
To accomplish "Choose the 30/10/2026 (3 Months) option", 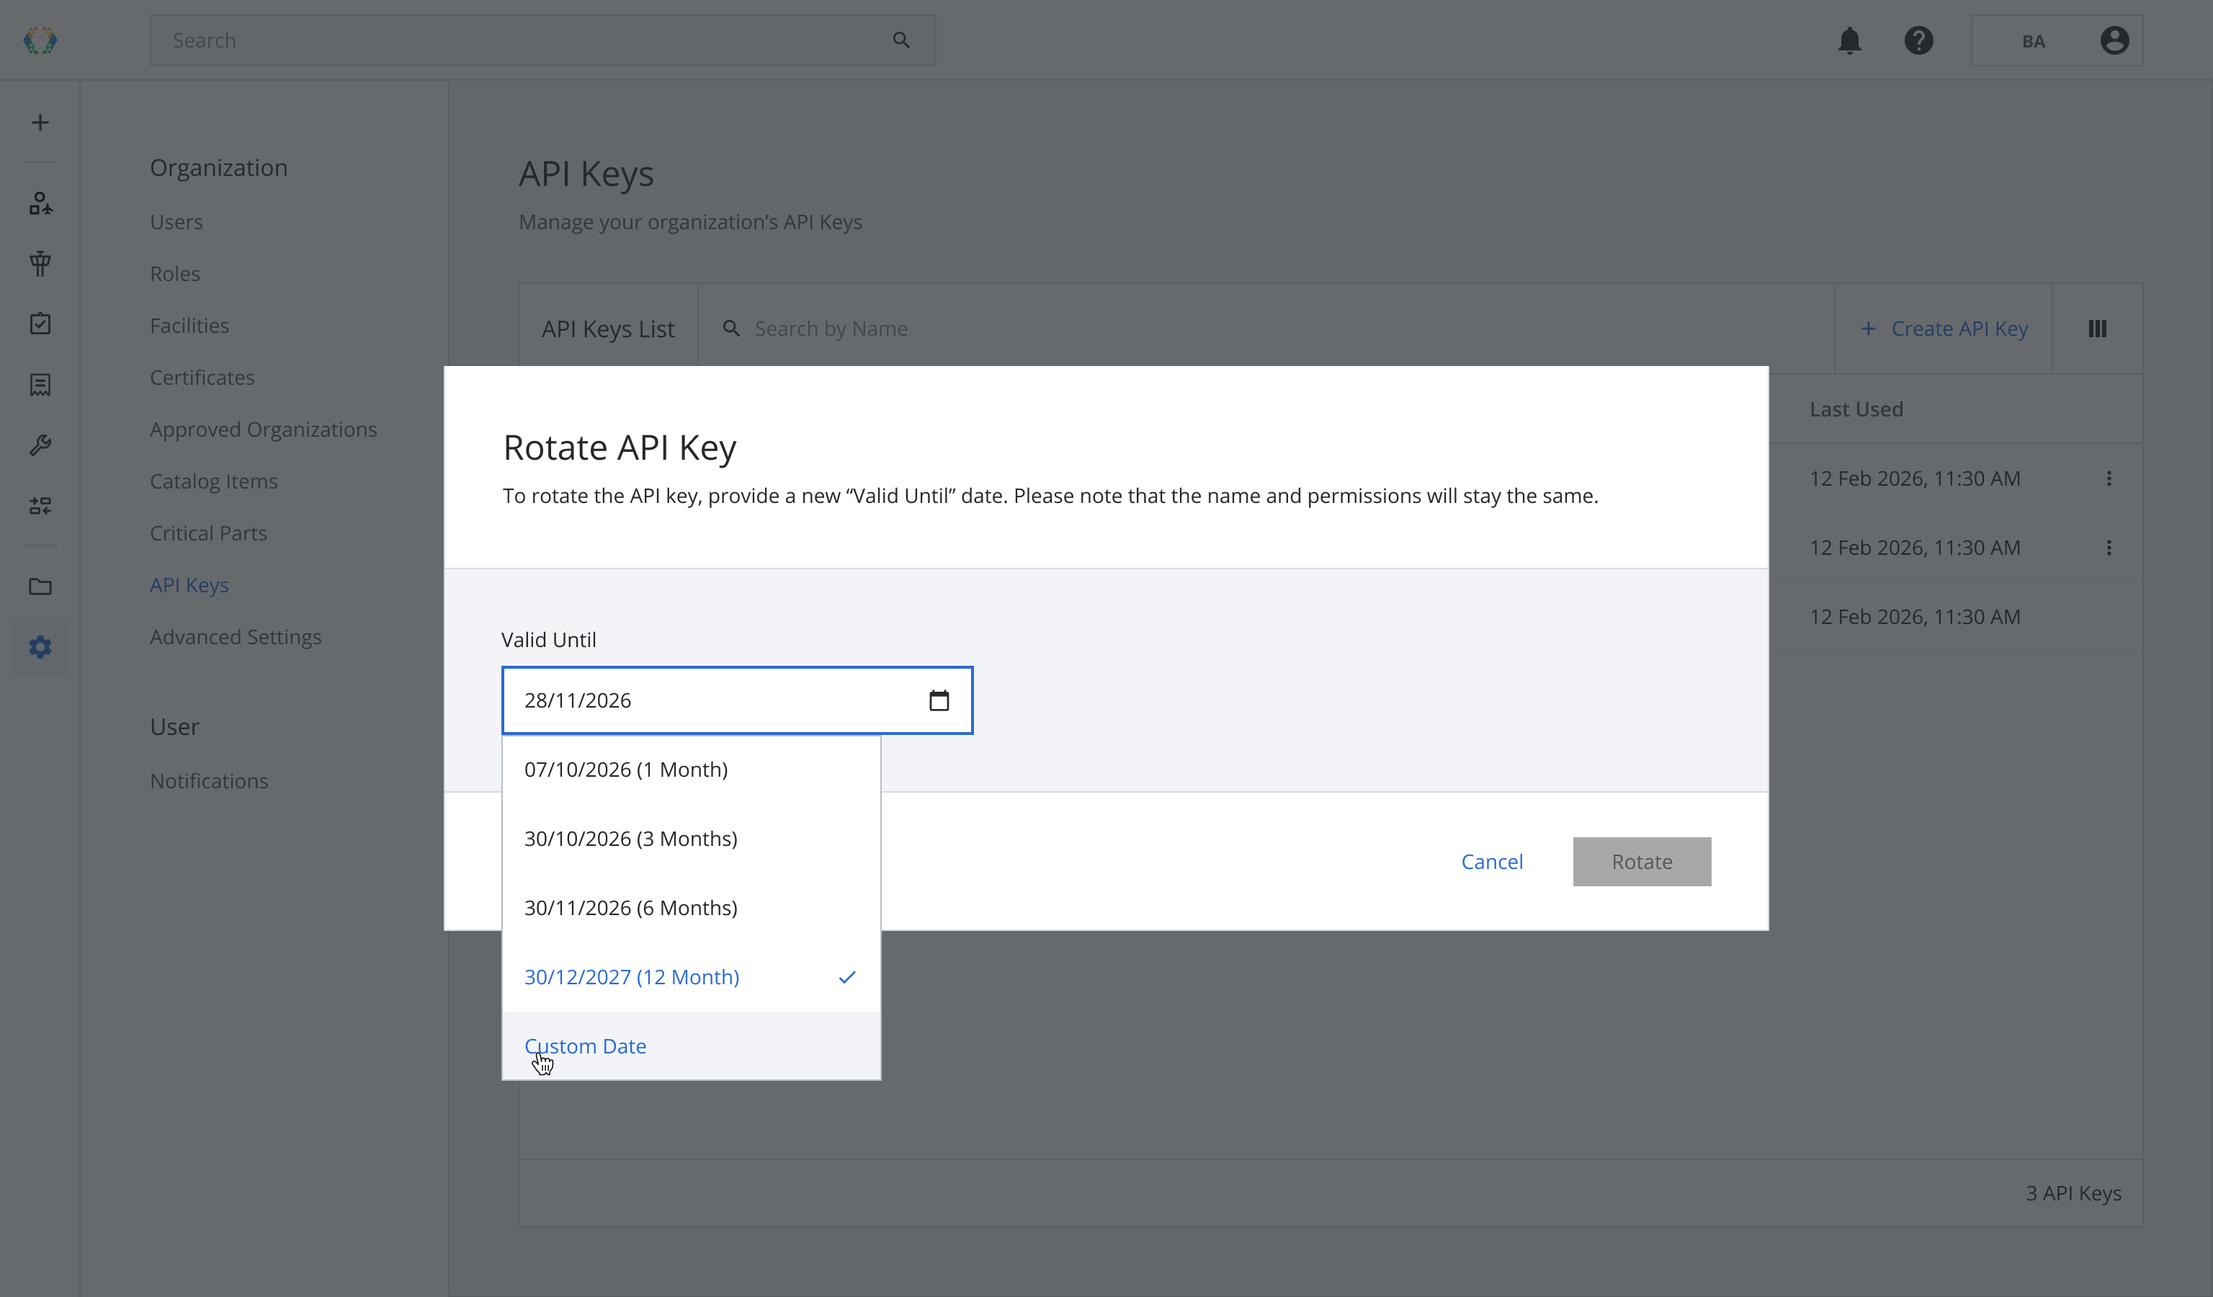I will coord(691,839).
